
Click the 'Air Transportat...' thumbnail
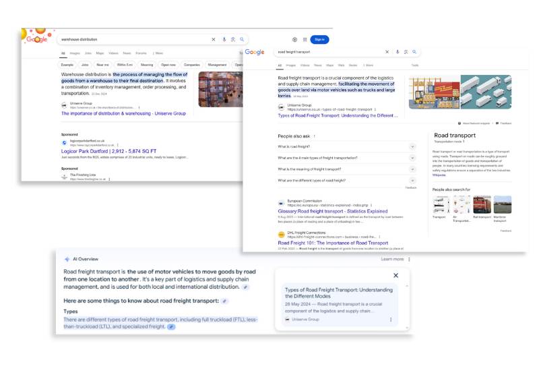point(462,205)
